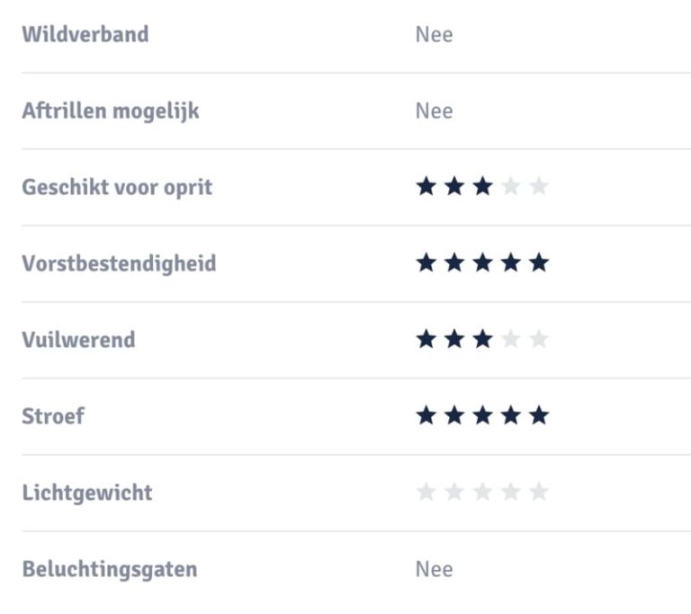Click the Aftrillen mogelijk label
Image resolution: width=691 pixels, height=614 pixels.
pos(111,111)
